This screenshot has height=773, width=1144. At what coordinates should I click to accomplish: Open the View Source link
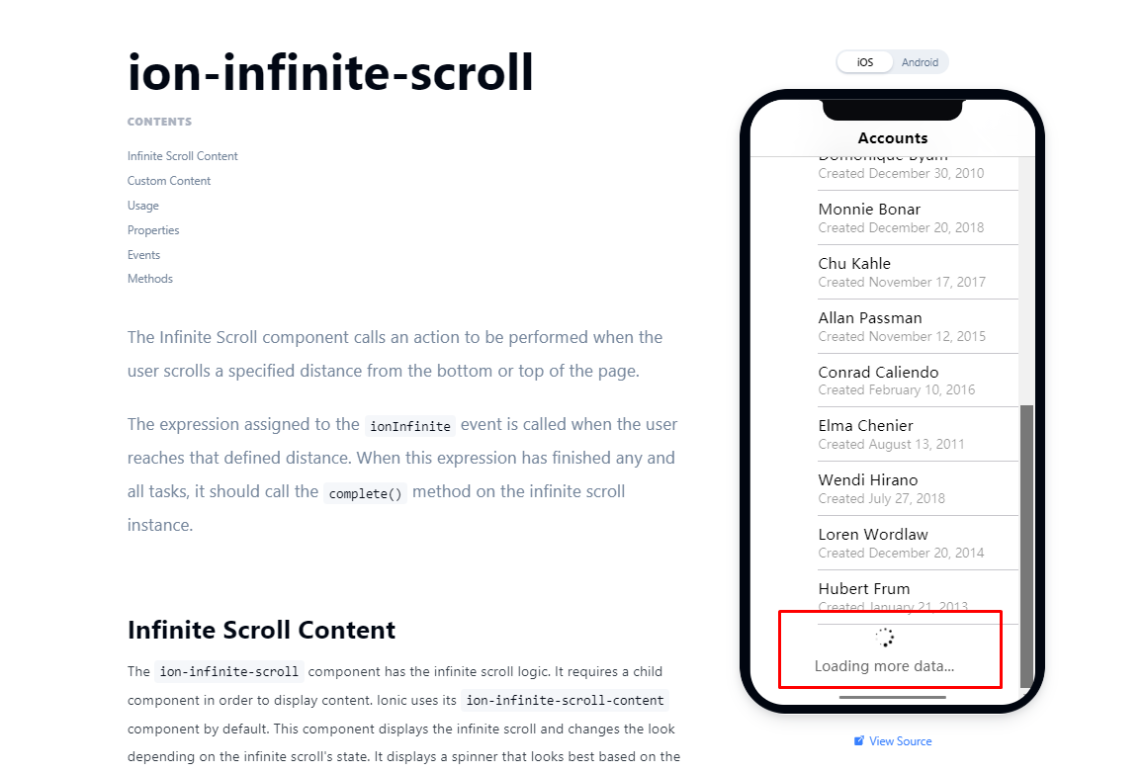click(x=893, y=741)
